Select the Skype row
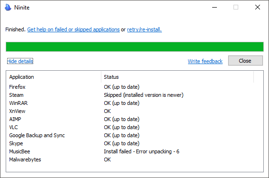 coord(134,143)
